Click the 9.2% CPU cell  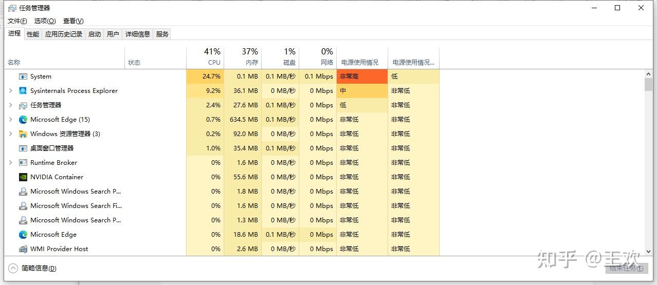[205, 91]
